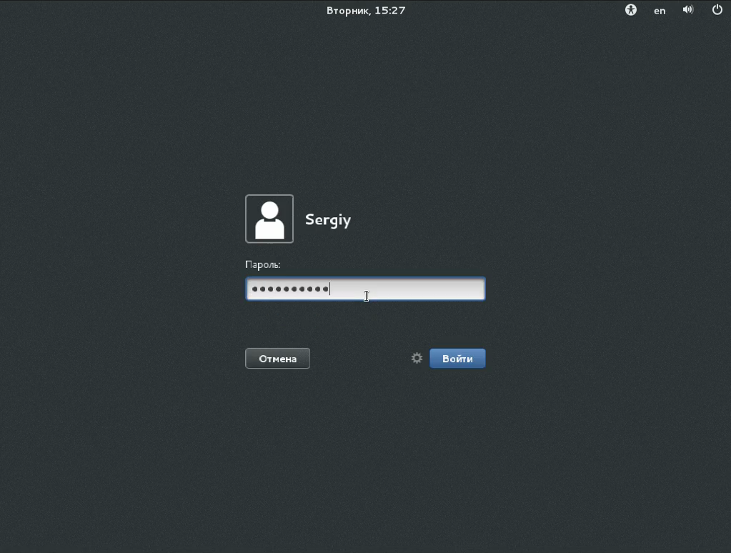Show universal access options
Viewport: 731px width, 553px height.
point(630,10)
